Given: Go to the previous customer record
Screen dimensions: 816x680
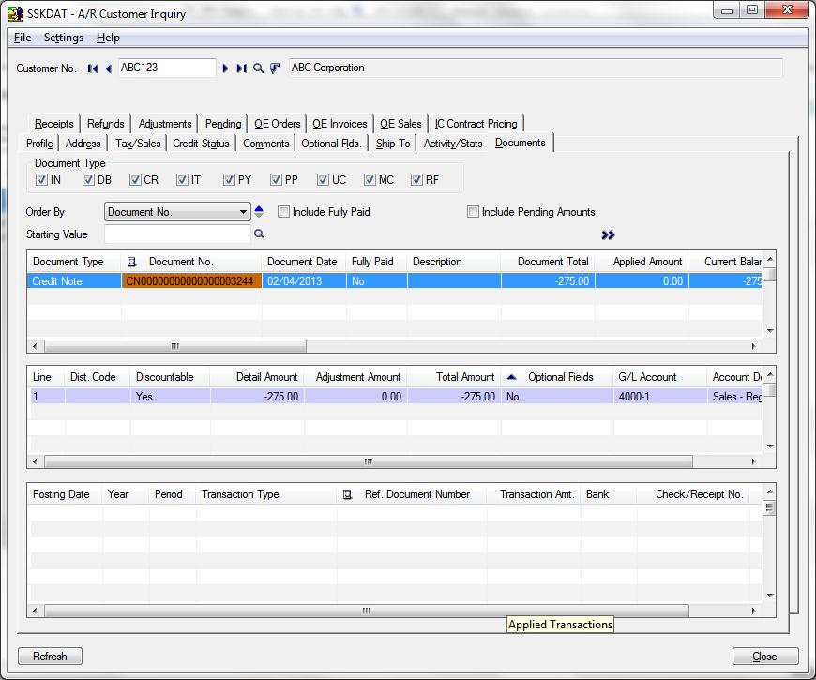Looking at the screenshot, I should (109, 68).
